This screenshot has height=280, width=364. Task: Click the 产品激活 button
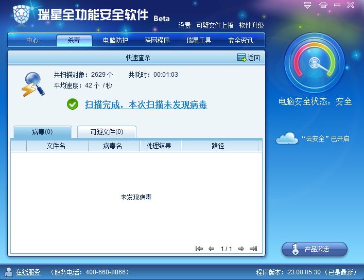pos(315,249)
